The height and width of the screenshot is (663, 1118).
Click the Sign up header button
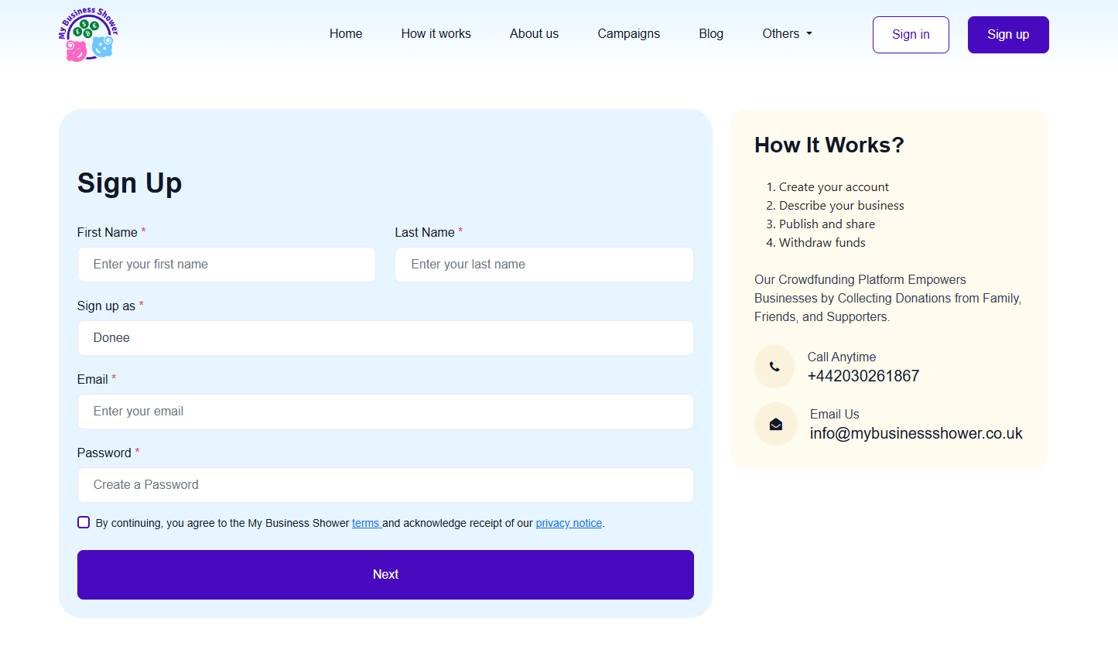pos(1008,35)
